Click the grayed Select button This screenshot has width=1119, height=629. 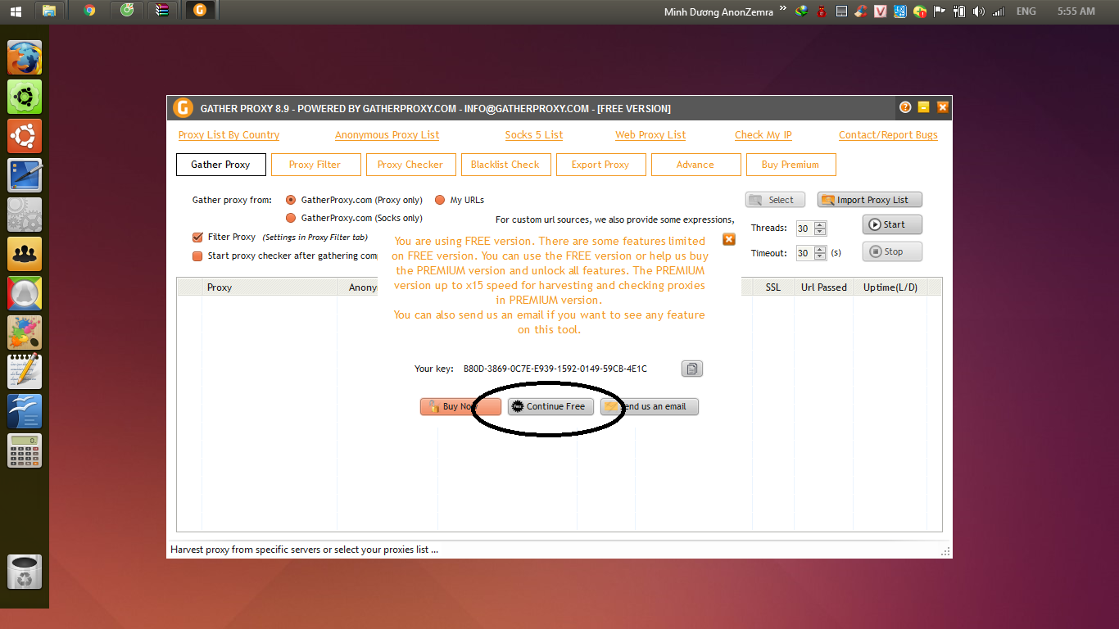pos(775,200)
